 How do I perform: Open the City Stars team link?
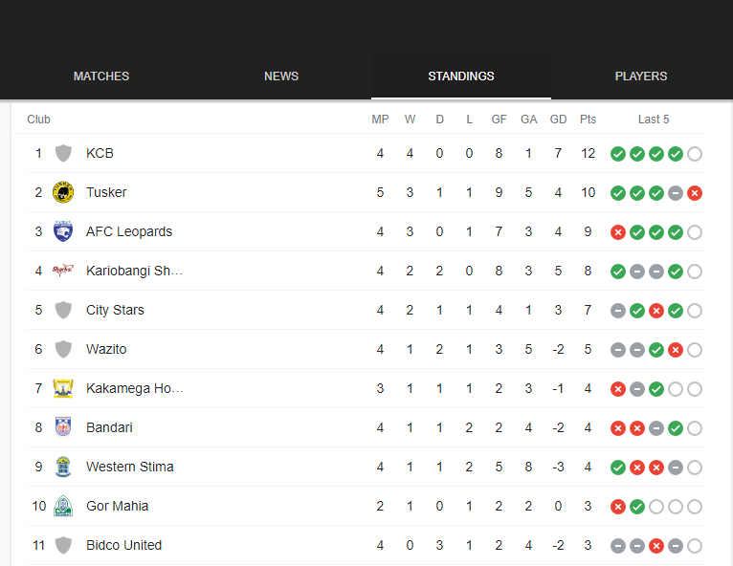[115, 310]
